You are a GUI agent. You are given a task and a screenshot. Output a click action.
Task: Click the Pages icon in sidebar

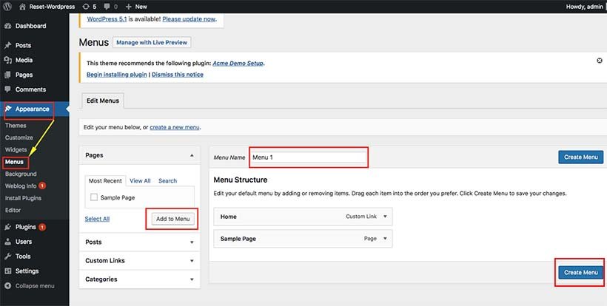click(7, 75)
